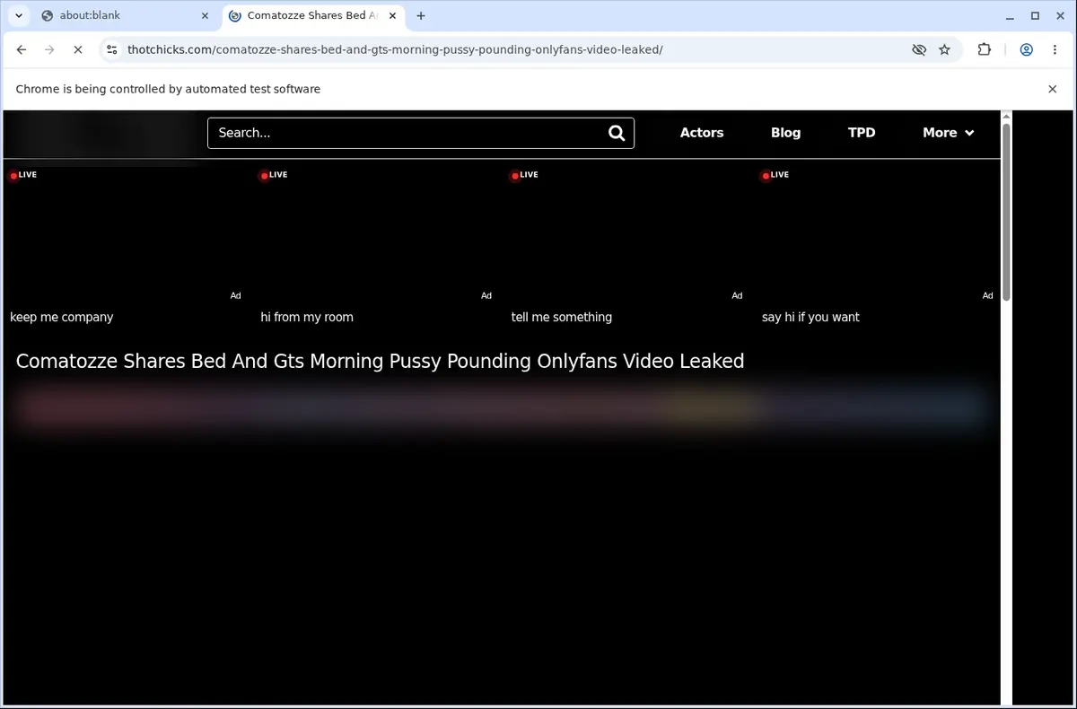Maximize the Chrome window
Image resolution: width=1077 pixels, height=709 pixels.
click(x=1035, y=15)
